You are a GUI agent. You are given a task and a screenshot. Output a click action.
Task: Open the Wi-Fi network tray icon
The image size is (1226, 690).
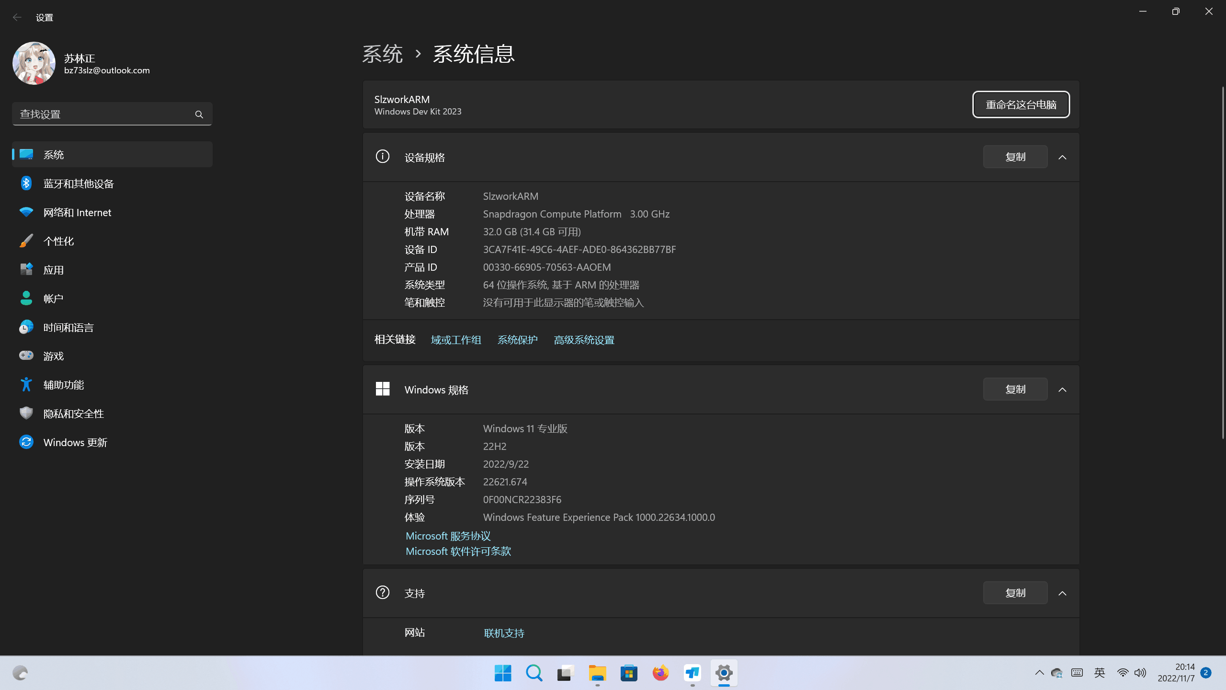click(x=1123, y=673)
